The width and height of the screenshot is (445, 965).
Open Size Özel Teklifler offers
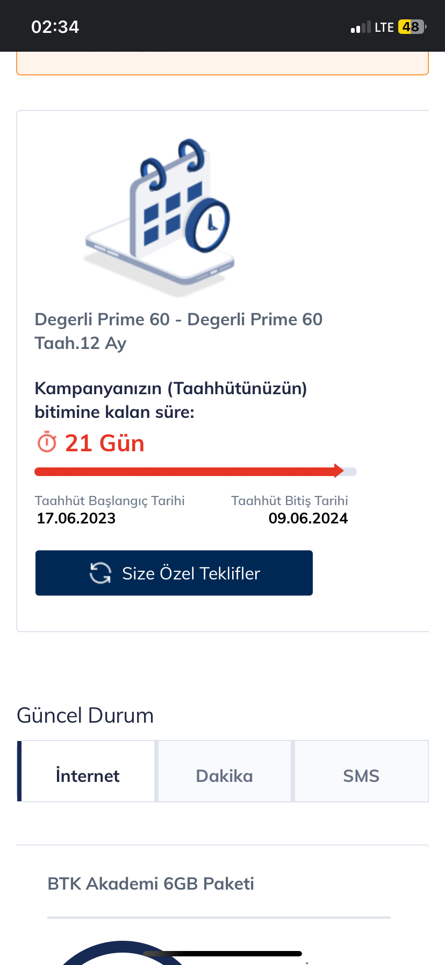174,573
